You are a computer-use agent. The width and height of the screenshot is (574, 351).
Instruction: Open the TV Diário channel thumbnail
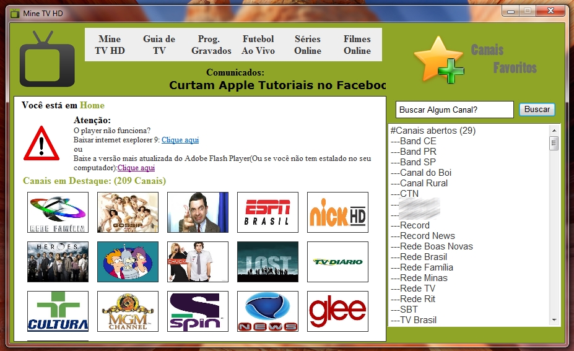pyautogui.click(x=337, y=262)
